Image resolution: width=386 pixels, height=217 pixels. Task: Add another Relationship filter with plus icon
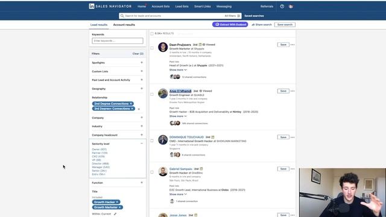click(139, 109)
